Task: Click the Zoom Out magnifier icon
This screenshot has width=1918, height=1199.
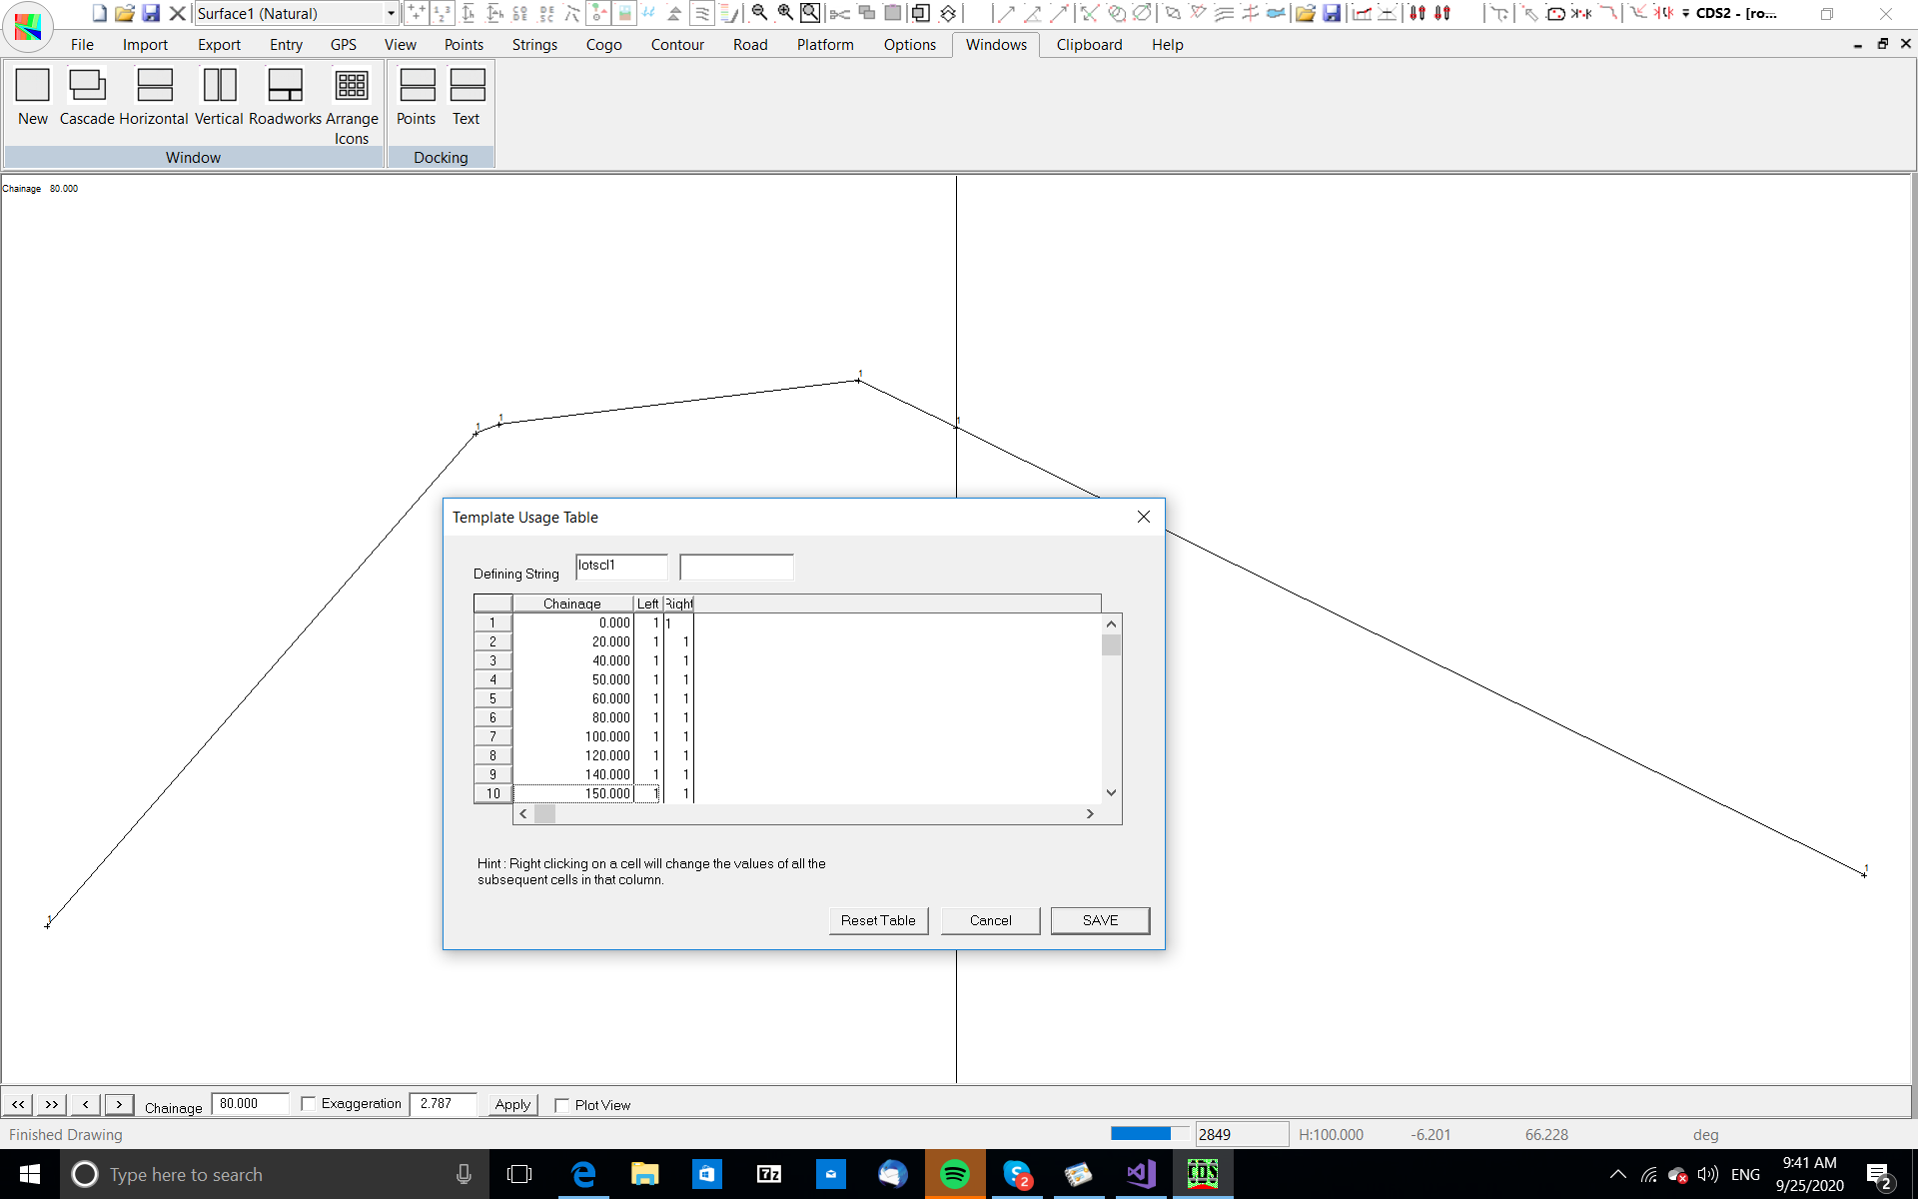Action: 759,13
